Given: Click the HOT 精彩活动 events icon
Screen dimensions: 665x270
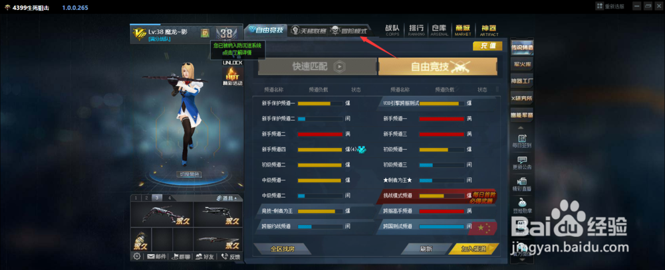Looking at the screenshot, I should [x=232, y=77].
